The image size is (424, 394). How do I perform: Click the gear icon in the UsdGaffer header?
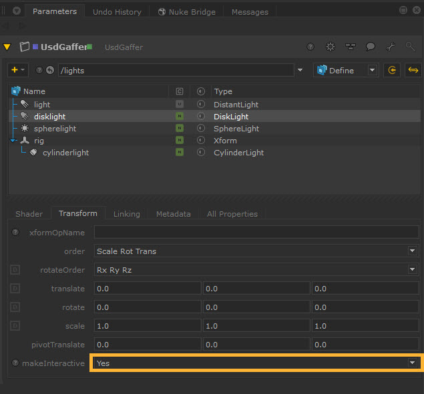(x=330, y=47)
